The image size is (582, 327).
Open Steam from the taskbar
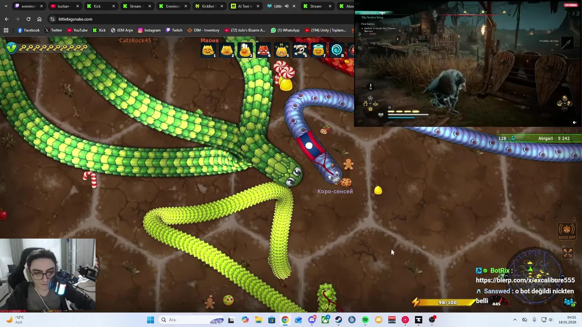click(338, 320)
